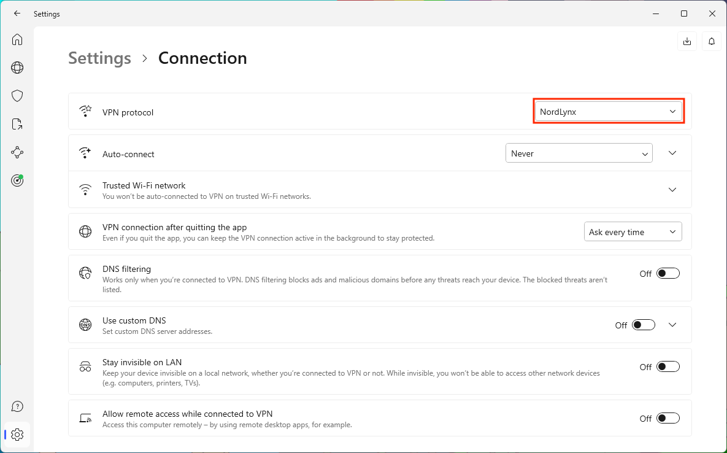Open the Ask every time dropdown
Screen dimensions: 727x453
click(633, 232)
